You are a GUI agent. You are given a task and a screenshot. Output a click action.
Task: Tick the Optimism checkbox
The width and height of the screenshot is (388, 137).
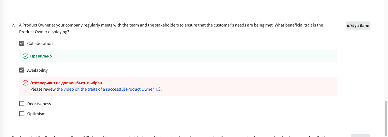tap(22, 114)
